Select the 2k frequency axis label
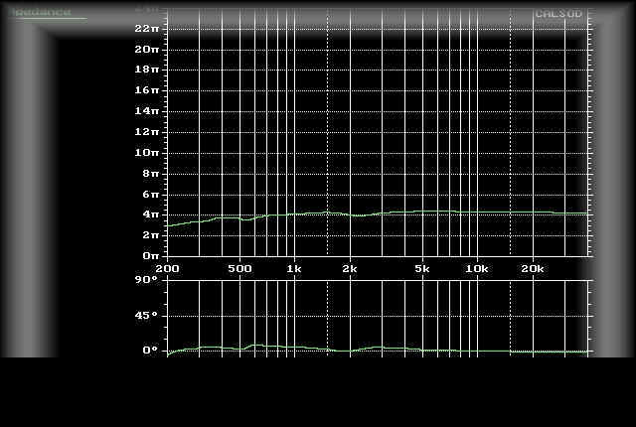This screenshot has height=427, width=636. click(349, 268)
